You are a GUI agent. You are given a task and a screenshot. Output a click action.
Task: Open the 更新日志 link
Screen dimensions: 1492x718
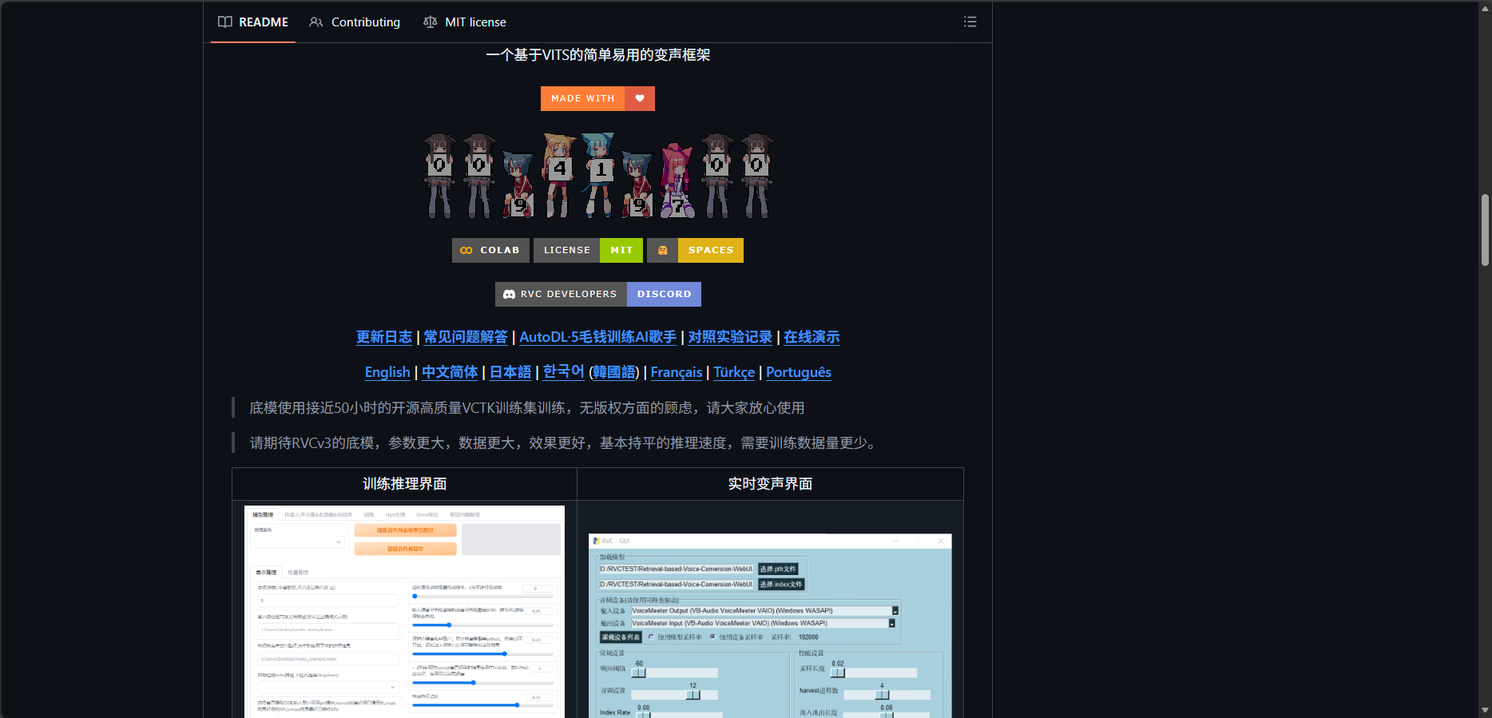pos(384,337)
